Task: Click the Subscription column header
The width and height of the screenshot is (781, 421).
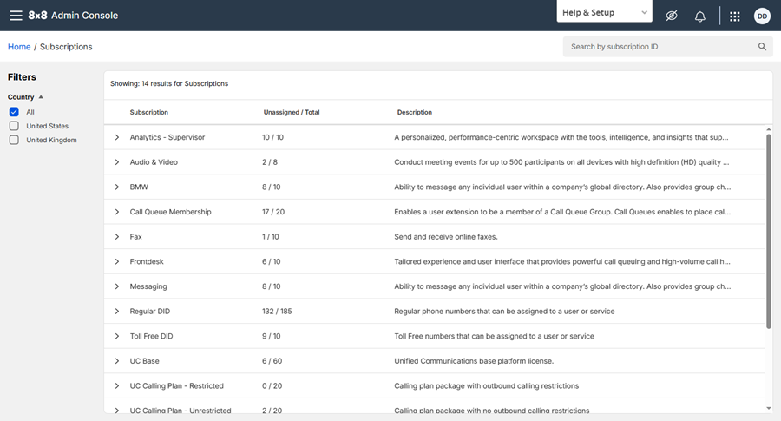Action: [149, 112]
